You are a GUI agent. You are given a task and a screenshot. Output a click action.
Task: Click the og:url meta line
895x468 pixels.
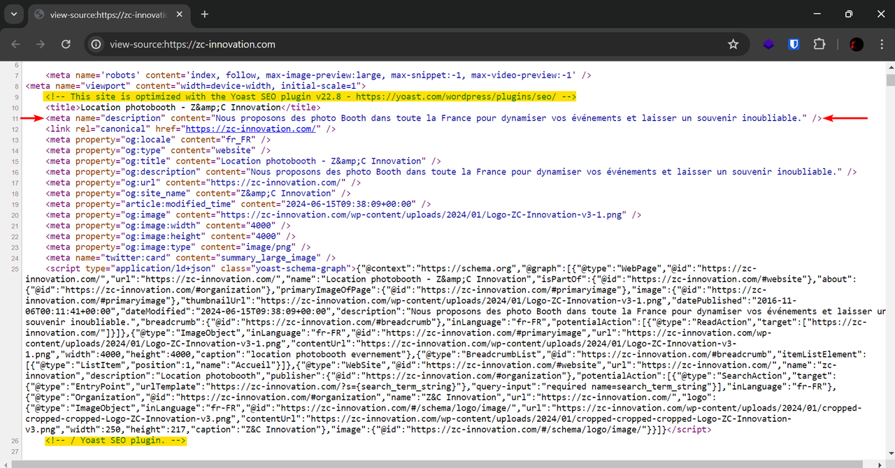pos(203,182)
